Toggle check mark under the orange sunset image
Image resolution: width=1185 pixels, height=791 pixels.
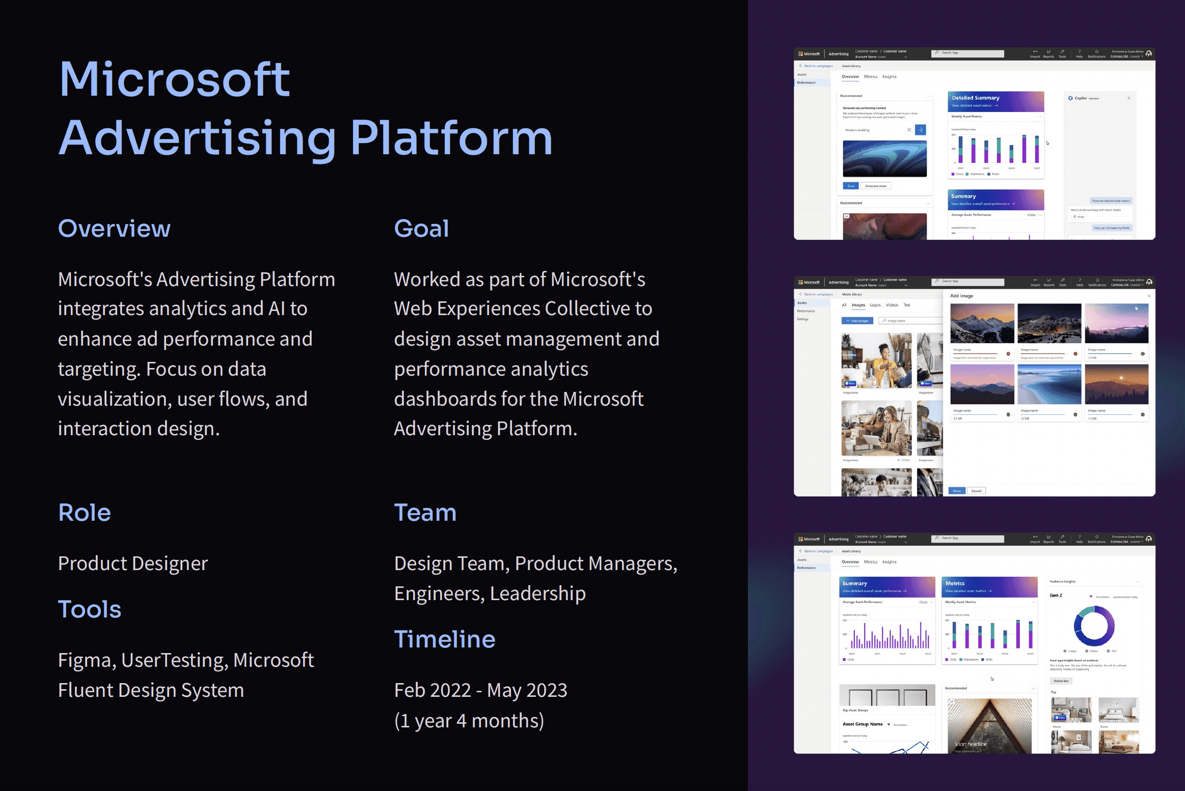coord(1142,414)
